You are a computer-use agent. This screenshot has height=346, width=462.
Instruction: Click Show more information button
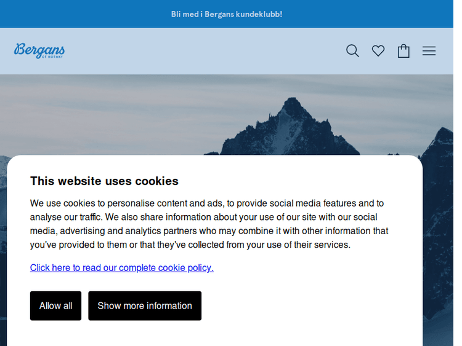tap(145, 305)
